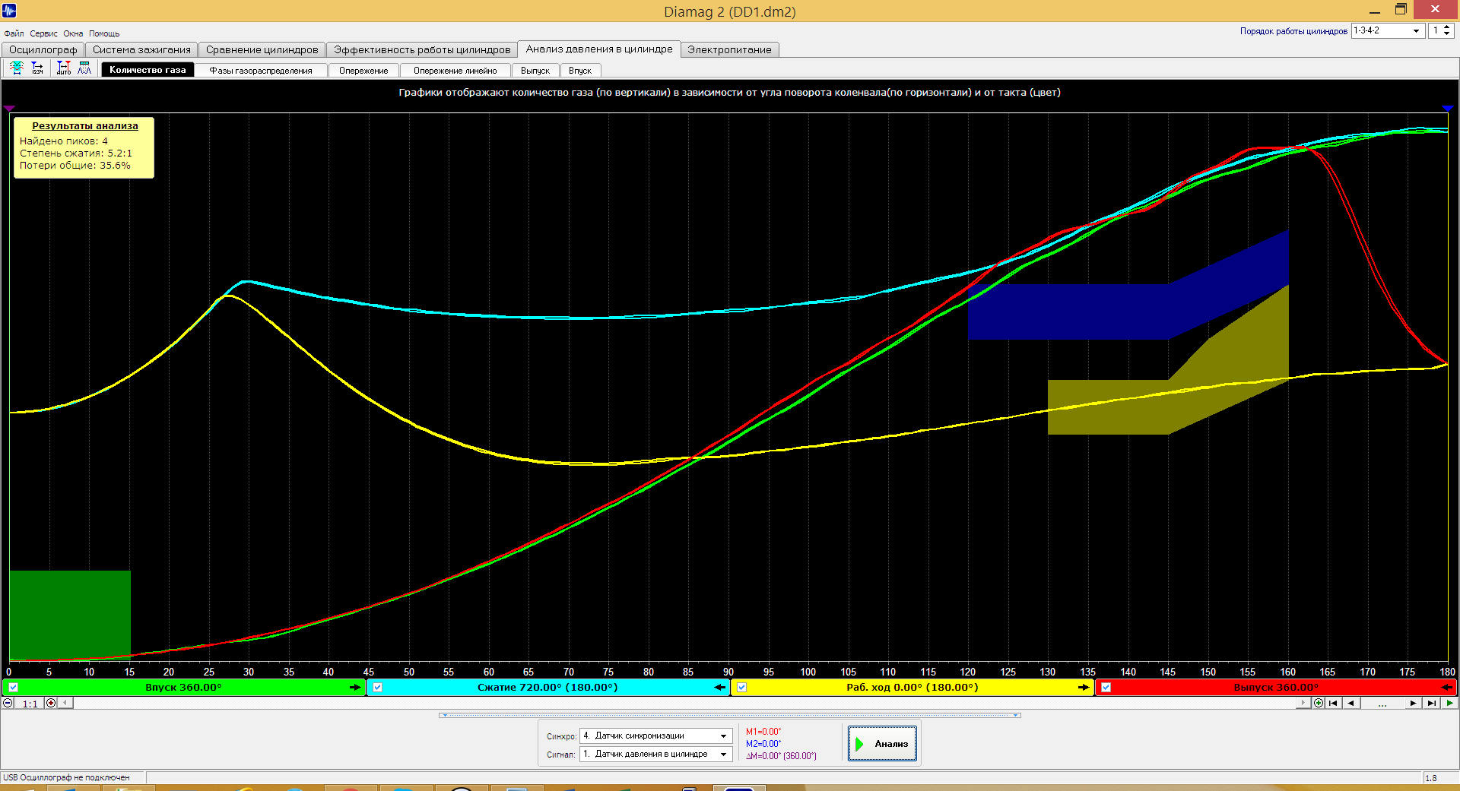Open the Файл menu
Viewport: 1460px width, 791px height.
point(14,33)
